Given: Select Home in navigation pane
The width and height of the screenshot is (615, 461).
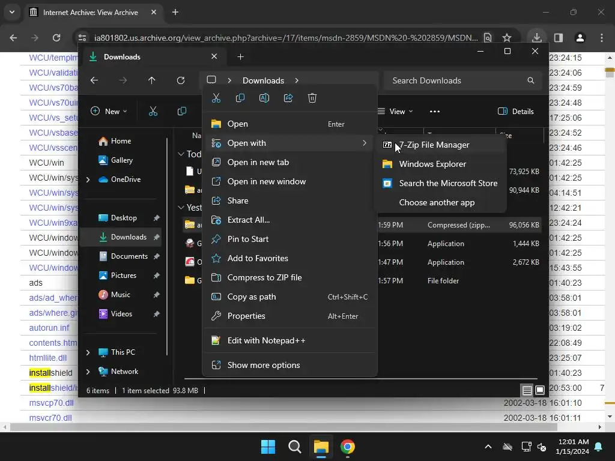Looking at the screenshot, I should (x=121, y=141).
